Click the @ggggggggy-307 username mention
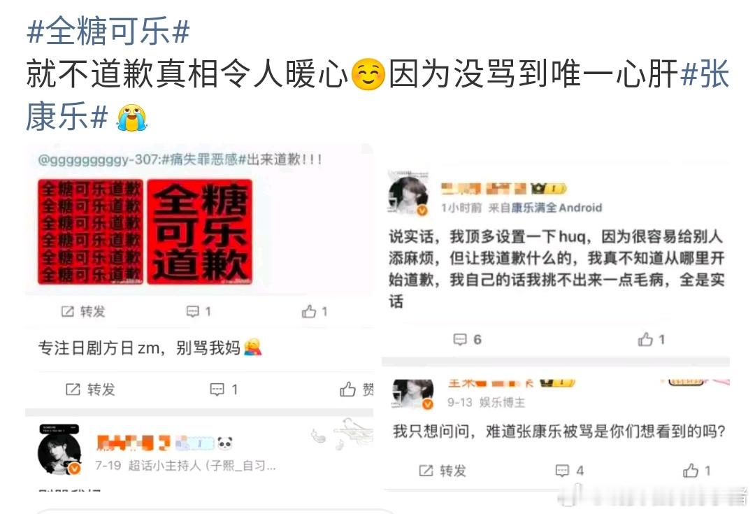 coord(98,159)
